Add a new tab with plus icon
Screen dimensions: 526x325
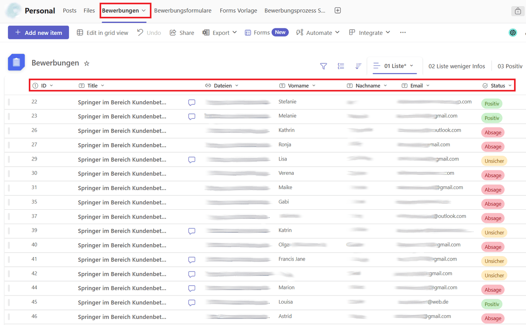[338, 11]
